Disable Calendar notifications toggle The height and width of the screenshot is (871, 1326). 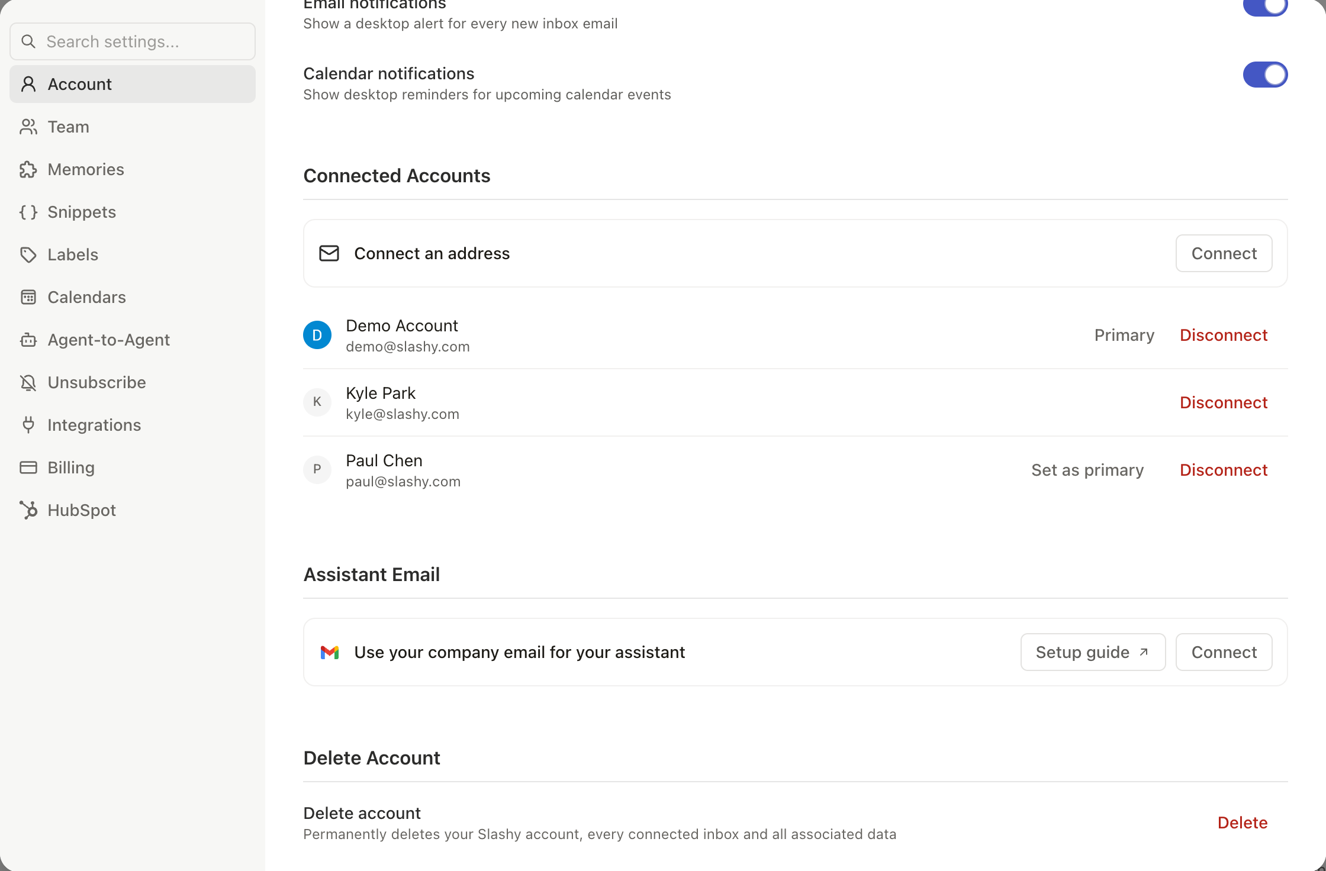[x=1265, y=75]
